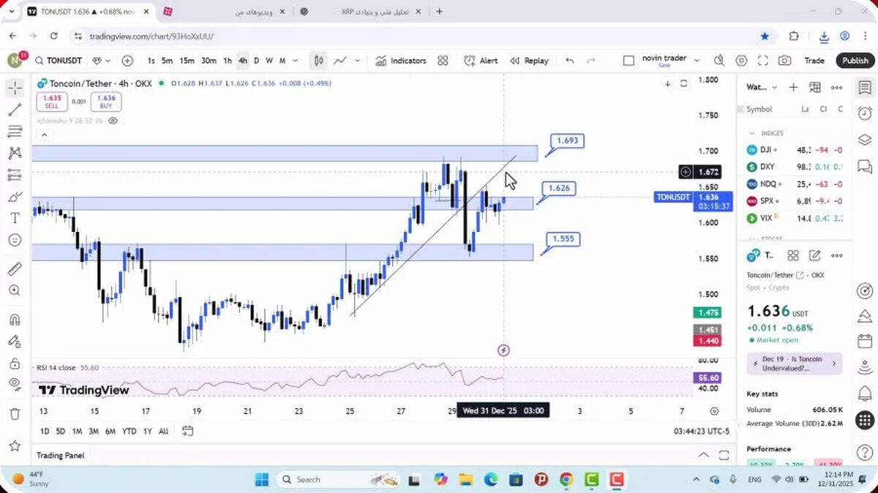Collapse indicator legend with chevron arrow
The height and width of the screenshot is (493, 878).
pyautogui.click(x=44, y=135)
